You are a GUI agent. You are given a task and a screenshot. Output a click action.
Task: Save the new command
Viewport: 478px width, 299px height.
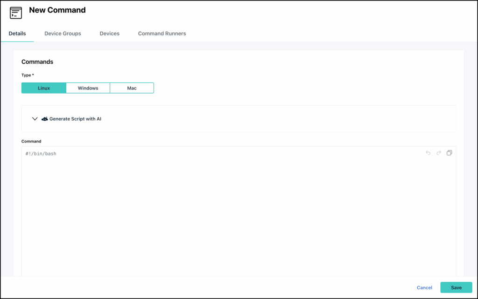(456, 287)
